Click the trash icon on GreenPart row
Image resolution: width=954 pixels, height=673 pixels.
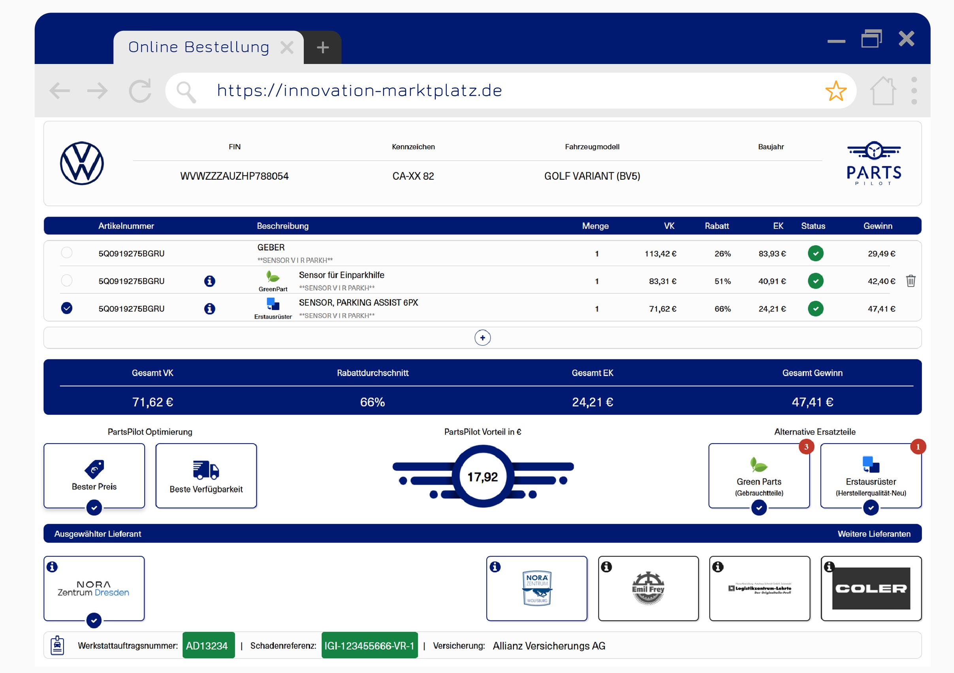(911, 281)
